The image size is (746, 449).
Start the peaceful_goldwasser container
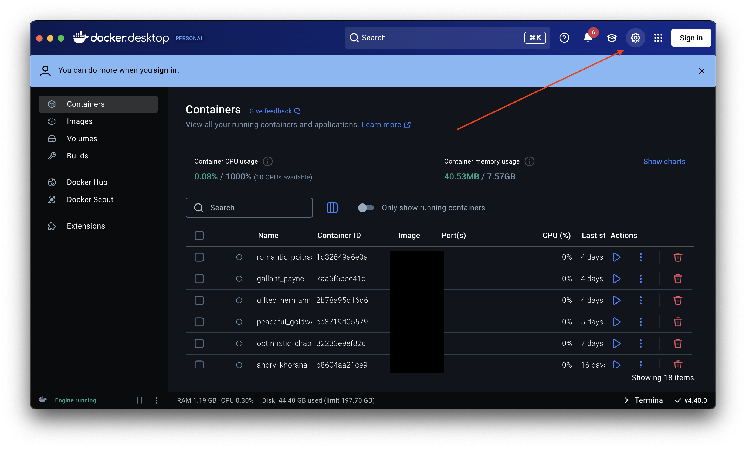point(616,322)
